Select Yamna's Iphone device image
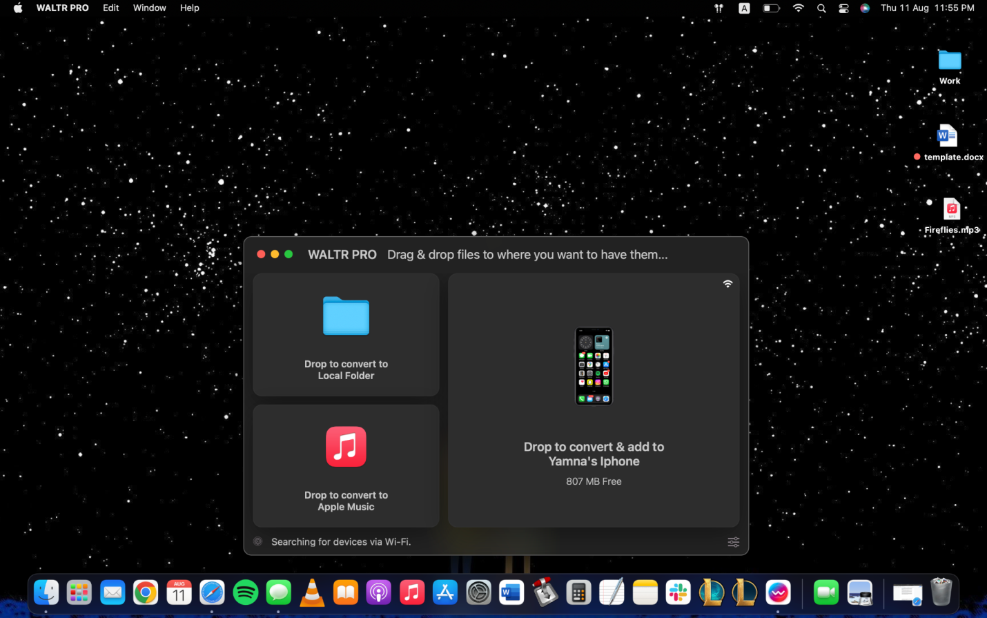Image resolution: width=987 pixels, height=618 pixels. [x=594, y=366]
